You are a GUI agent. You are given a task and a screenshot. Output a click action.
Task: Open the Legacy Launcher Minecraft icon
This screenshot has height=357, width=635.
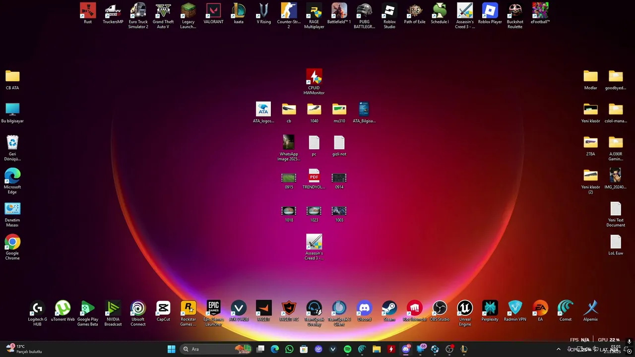click(x=188, y=16)
